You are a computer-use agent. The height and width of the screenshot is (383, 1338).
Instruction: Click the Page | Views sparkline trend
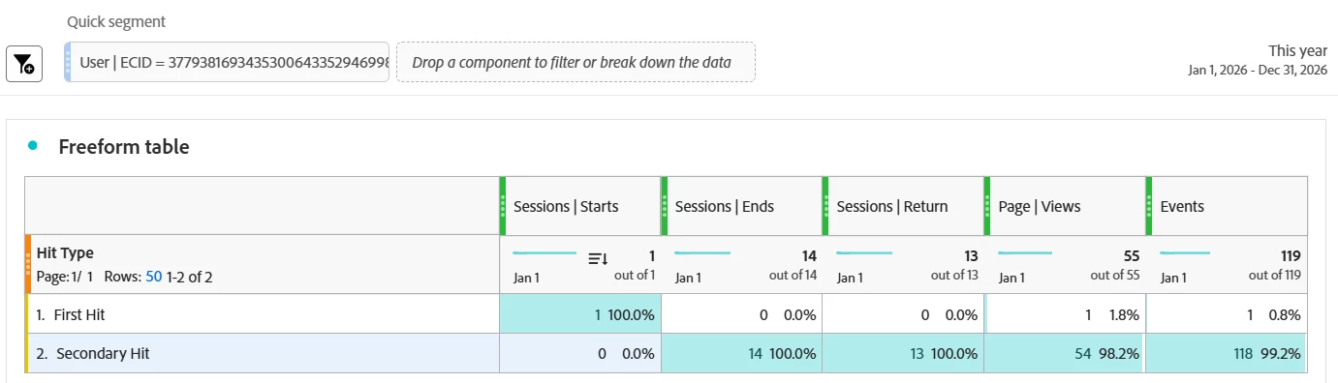coord(1025,253)
